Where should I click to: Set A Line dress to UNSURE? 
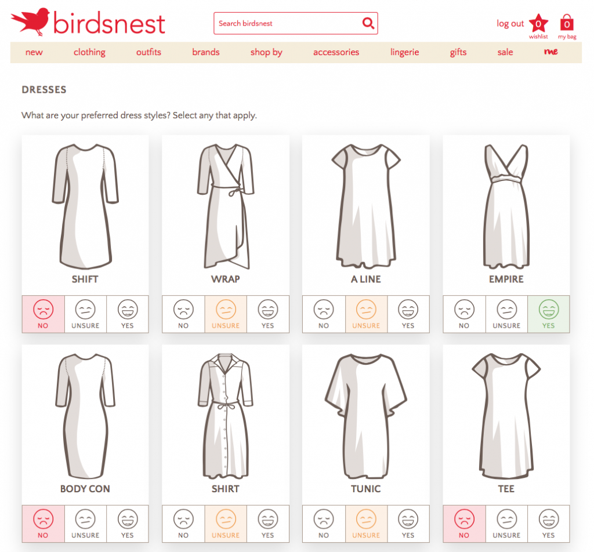tap(367, 314)
